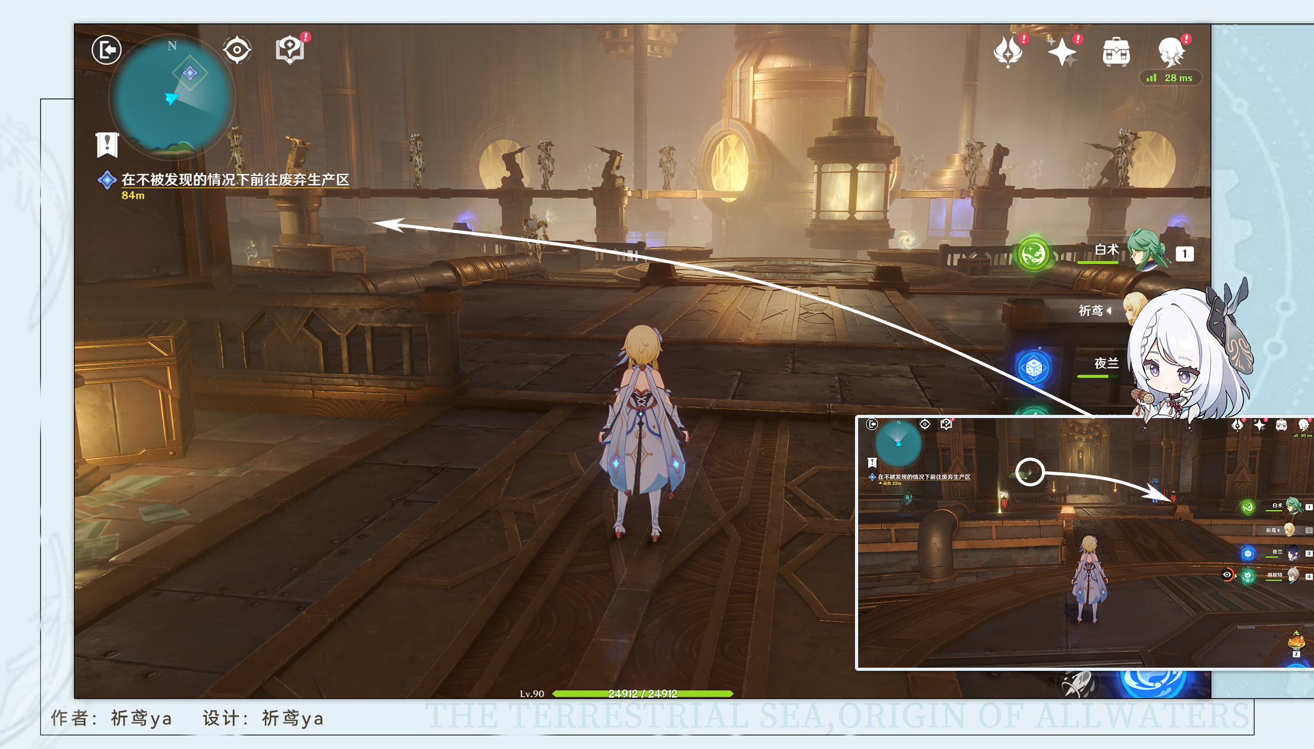Image resolution: width=1314 pixels, height=749 pixels.
Task: Open the Wish icon in the large screenshot
Action: coord(1008,52)
